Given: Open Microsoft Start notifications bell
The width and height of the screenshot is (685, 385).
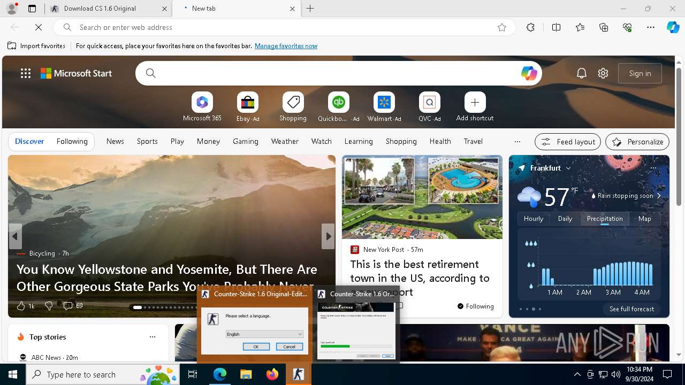Looking at the screenshot, I should click(582, 73).
